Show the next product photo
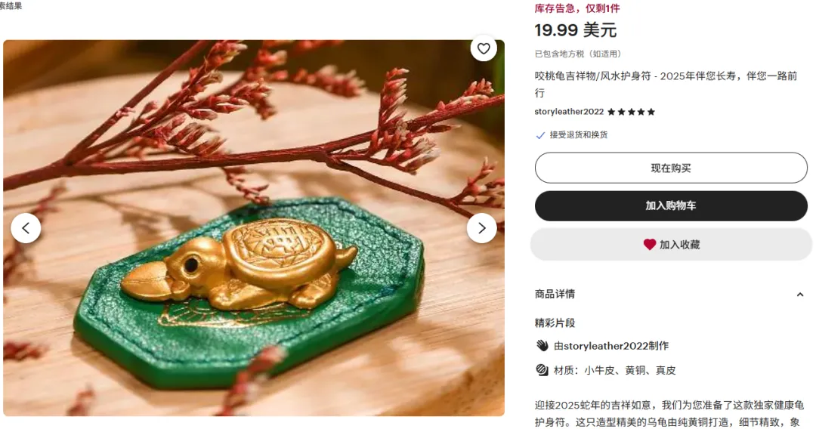Viewport: 816px width, 429px height. click(481, 228)
